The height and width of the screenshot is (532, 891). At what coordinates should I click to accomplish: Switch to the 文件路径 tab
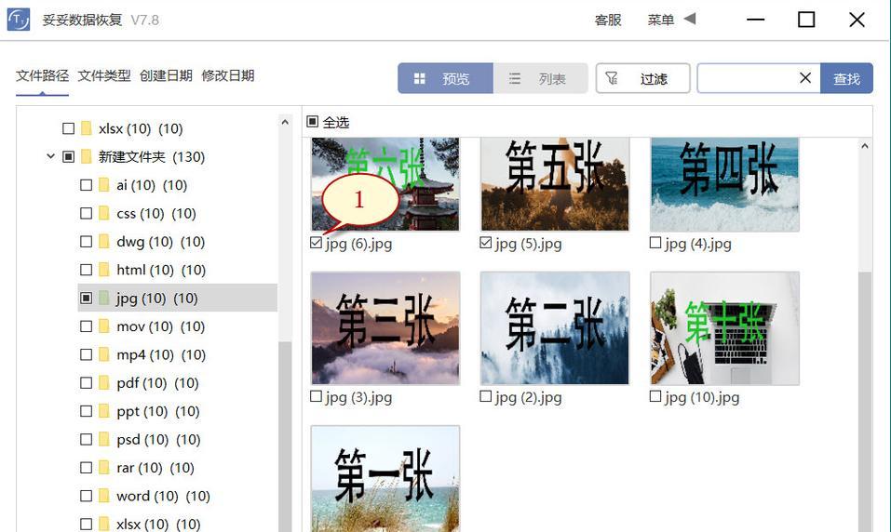(x=42, y=75)
